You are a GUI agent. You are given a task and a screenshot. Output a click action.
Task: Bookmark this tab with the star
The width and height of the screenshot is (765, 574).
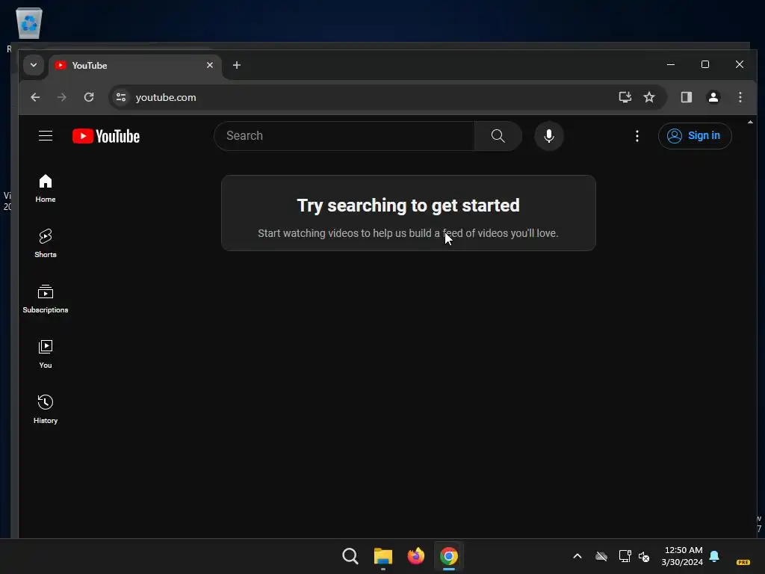649,97
